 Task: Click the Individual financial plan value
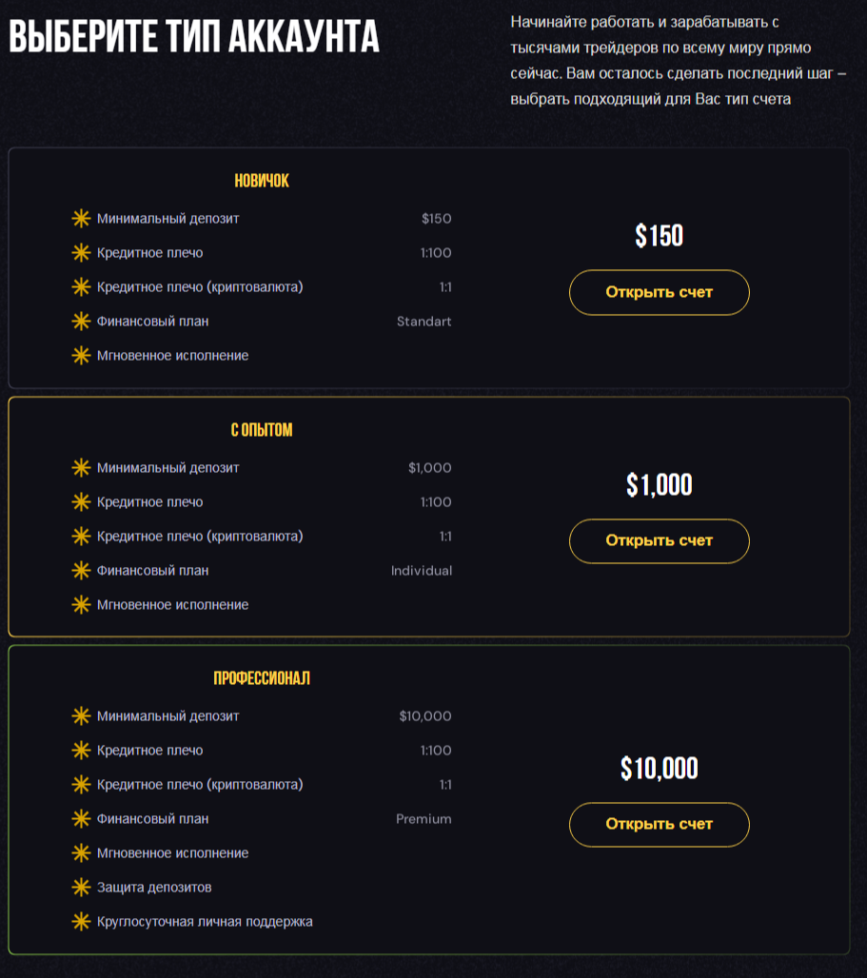(x=422, y=570)
